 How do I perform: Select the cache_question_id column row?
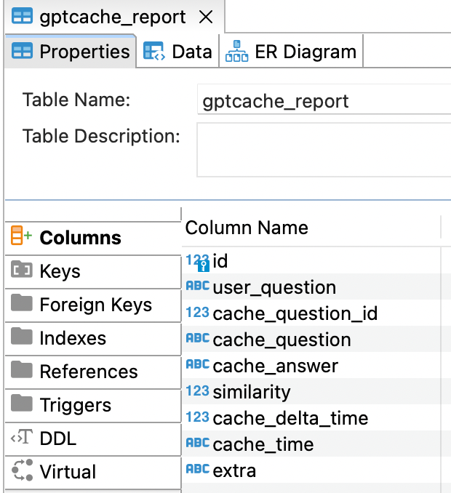(316, 313)
